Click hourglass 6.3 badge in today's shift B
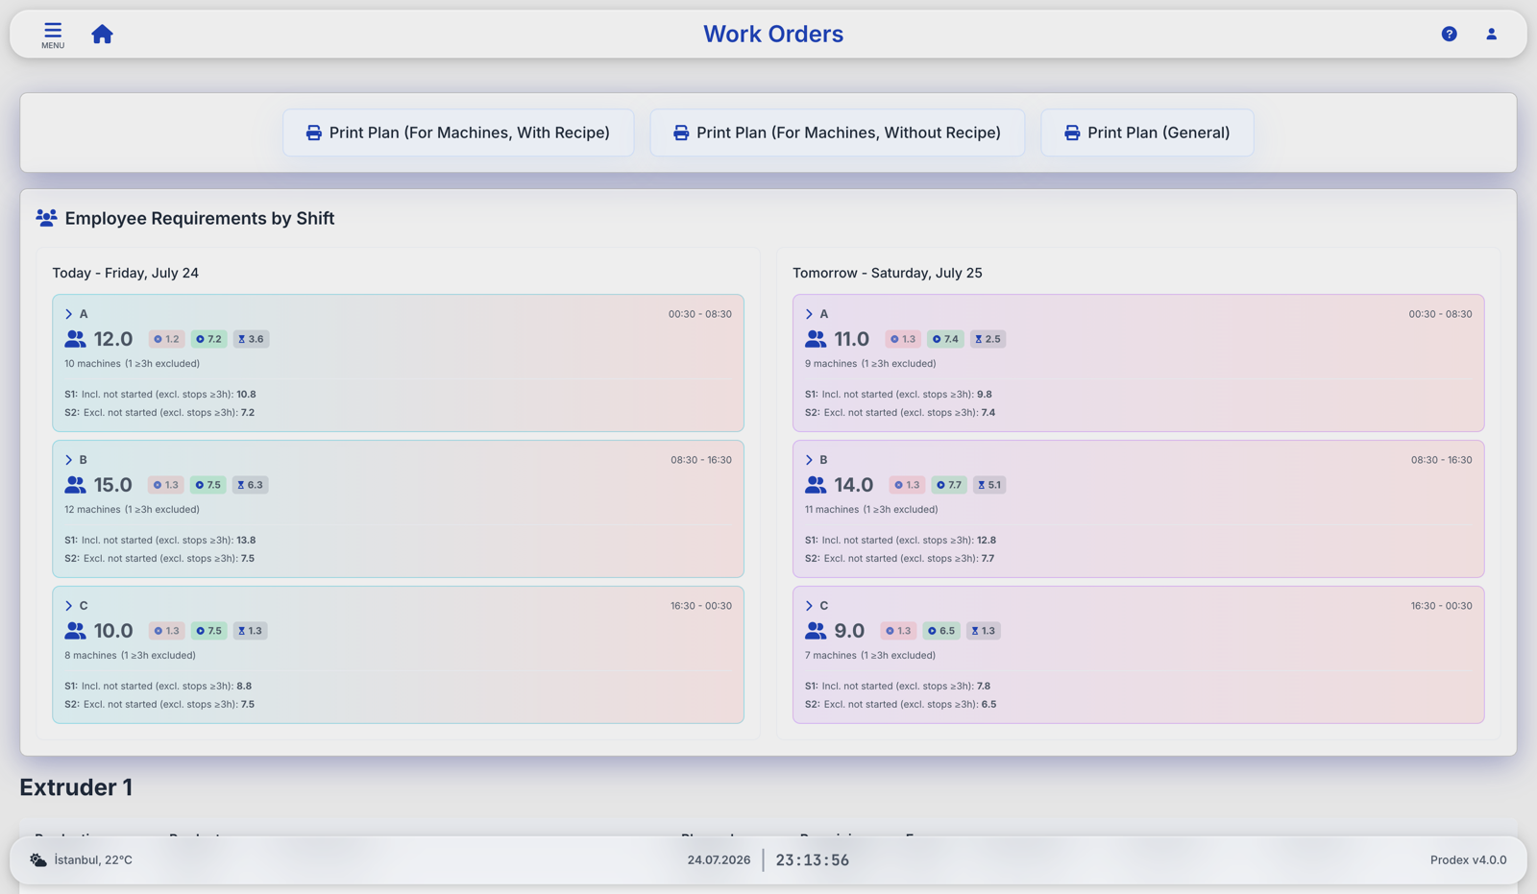 250,485
